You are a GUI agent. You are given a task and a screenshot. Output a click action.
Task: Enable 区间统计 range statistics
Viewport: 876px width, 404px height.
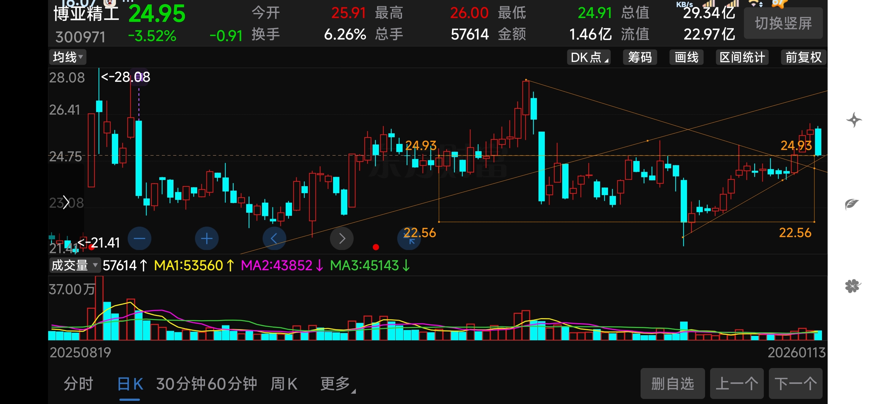point(742,57)
